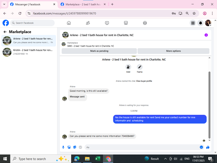Click the blue sent message bubble

click(160, 119)
